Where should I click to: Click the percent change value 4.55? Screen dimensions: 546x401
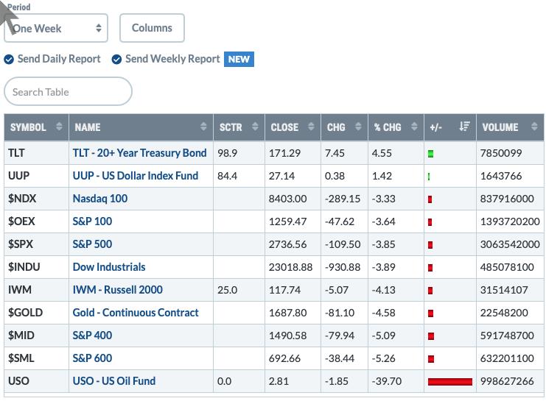382,153
